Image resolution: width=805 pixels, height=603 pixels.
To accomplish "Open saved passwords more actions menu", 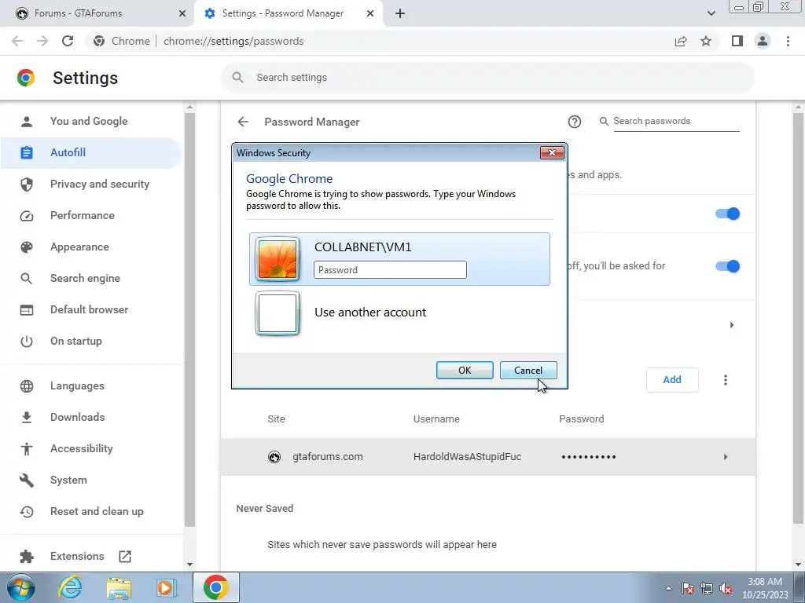I will 726,380.
